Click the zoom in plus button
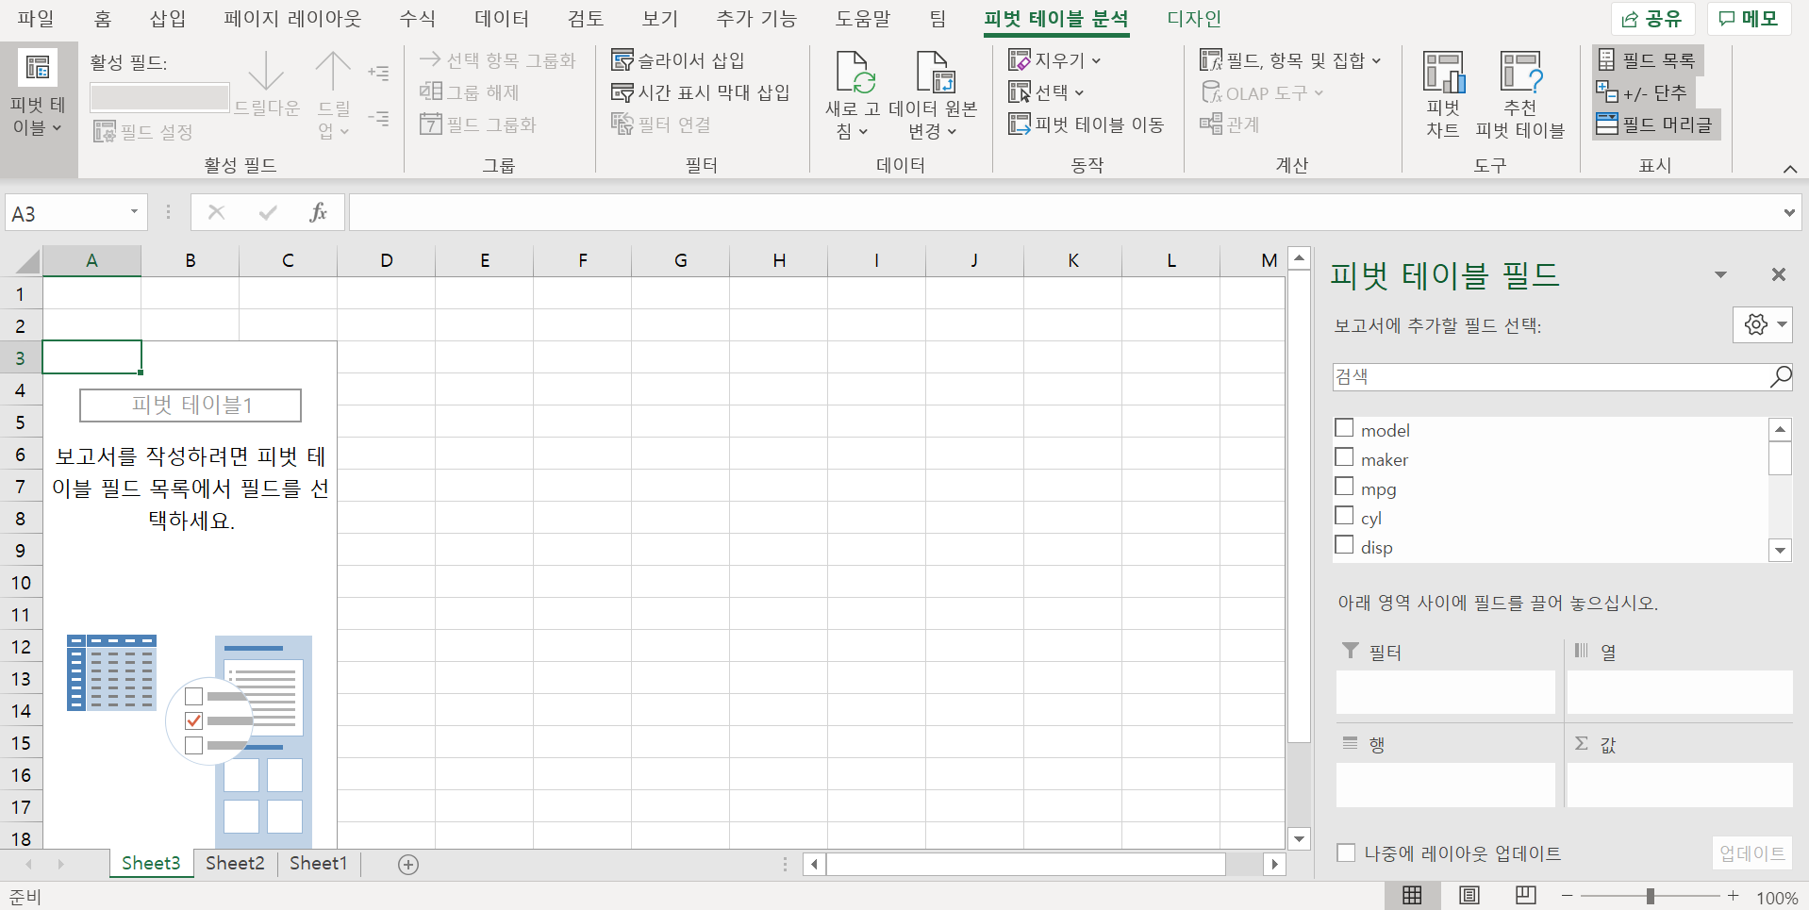Image resolution: width=1809 pixels, height=910 pixels. coord(1733,896)
